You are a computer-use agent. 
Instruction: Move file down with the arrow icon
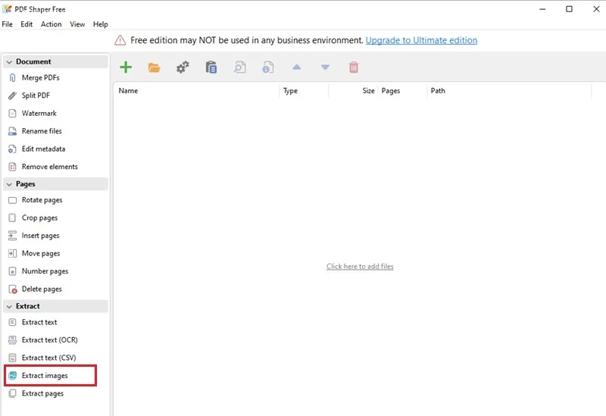pyautogui.click(x=325, y=67)
